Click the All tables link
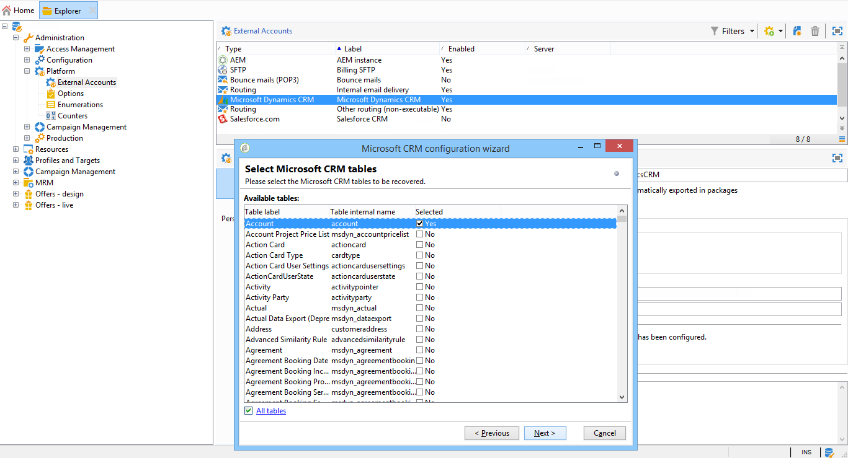The height and width of the screenshot is (458, 848). click(271, 411)
